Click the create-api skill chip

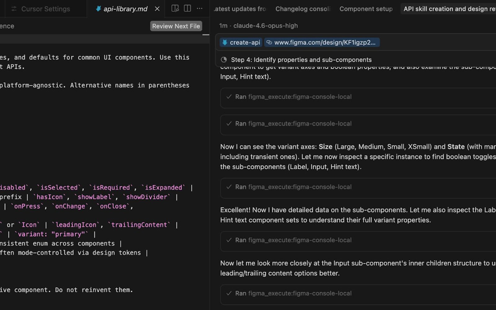(241, 42)
